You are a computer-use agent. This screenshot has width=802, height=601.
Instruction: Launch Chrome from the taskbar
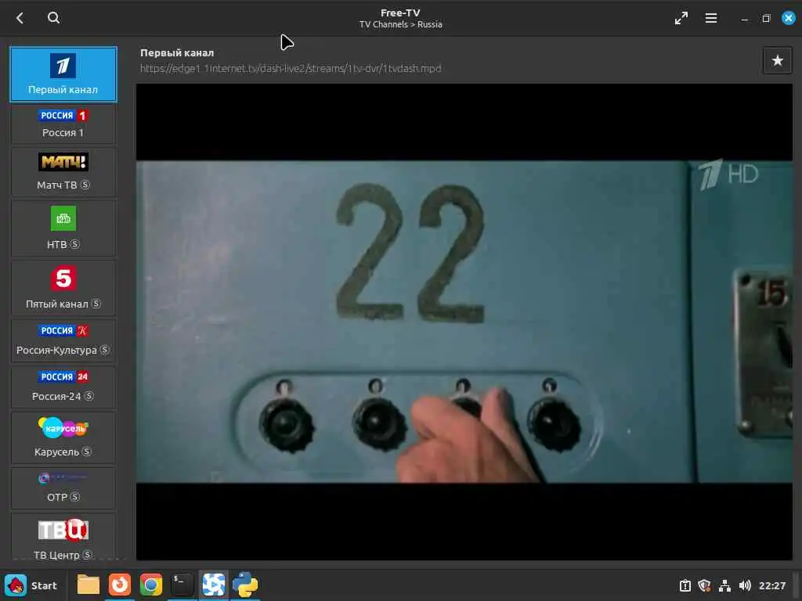151,585
